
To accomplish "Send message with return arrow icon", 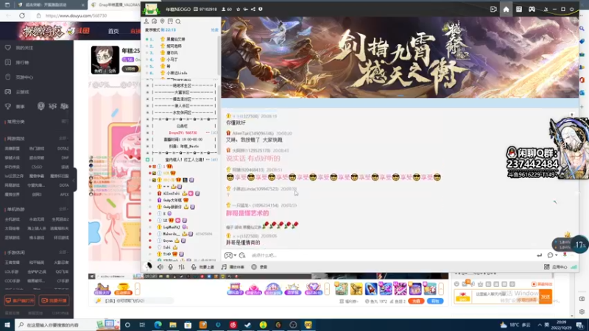I will pyautogui.click(x=540, y=255).
